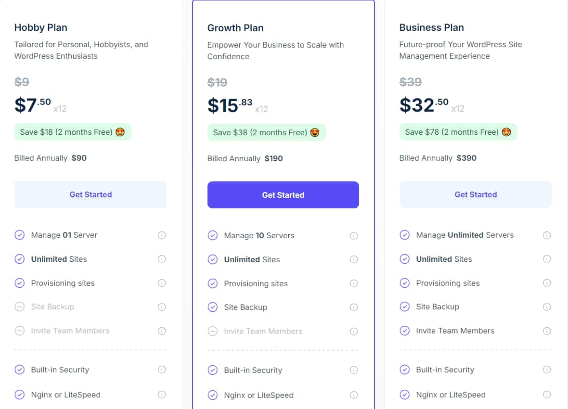Click checkmark next to Growth Manage 10 Servers
This screenshot has width=568, height=409.
[212, 235]
